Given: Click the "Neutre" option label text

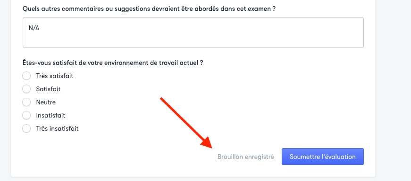Looking at the screenshot, I should pyautogui.click(x=46, y=102).
